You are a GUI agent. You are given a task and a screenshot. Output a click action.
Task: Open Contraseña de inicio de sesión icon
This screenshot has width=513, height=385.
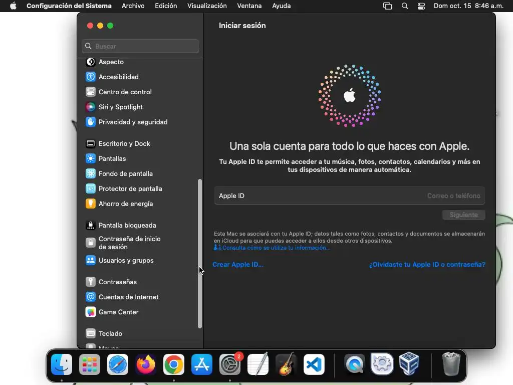(91, 243)
